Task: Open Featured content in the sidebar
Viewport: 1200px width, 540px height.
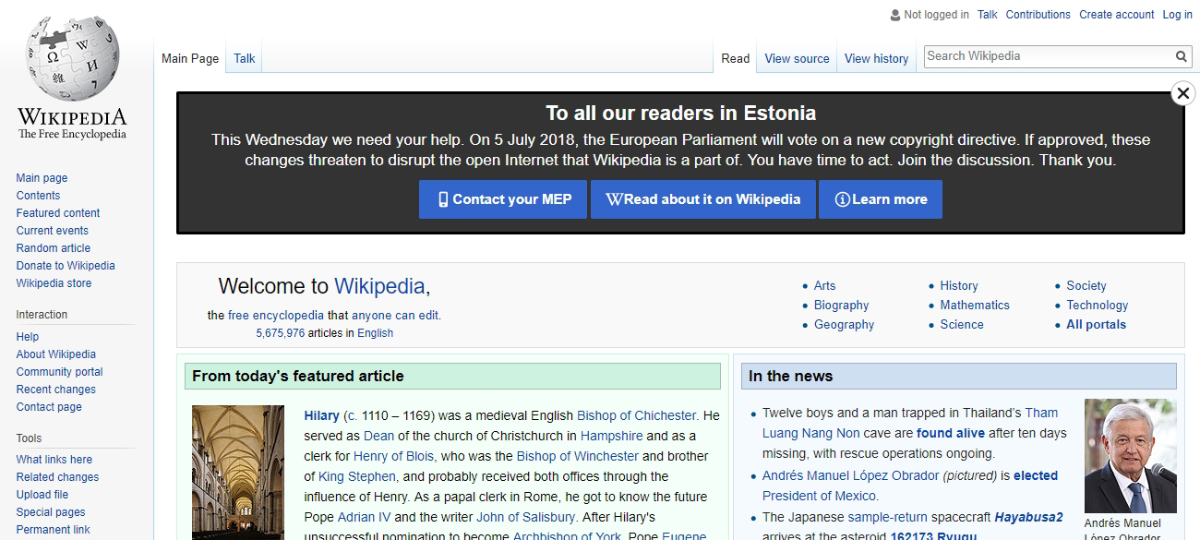Action: click(x=58, y=213)
